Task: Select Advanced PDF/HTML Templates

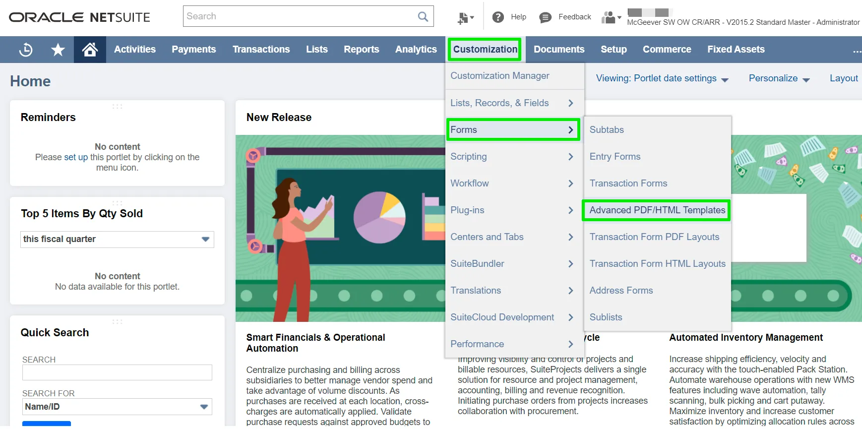Action: pyautogui.click(x=657, y=210)
